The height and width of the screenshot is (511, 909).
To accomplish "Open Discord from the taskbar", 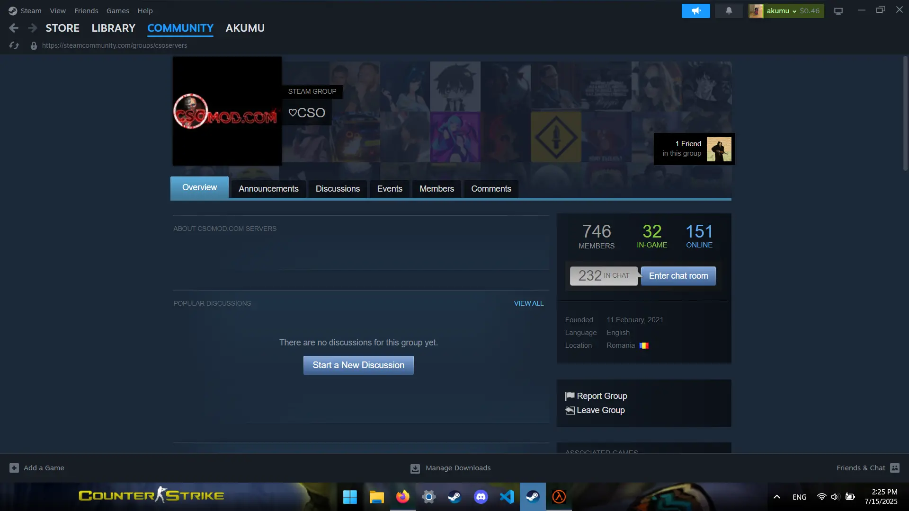I will click(x=481, y=497).
